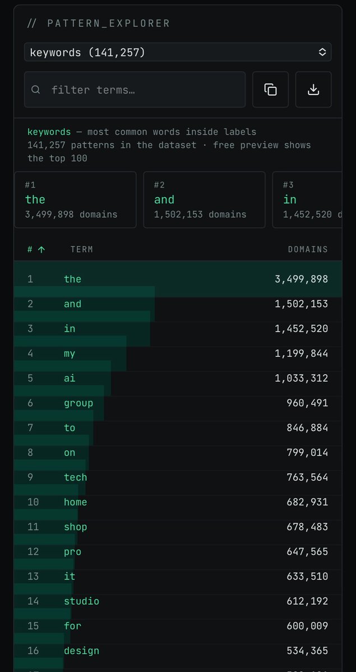Sort by the TERM column header
Image resolution: width=356 pixels, height=672 pixels.
(x=82, y=250)
